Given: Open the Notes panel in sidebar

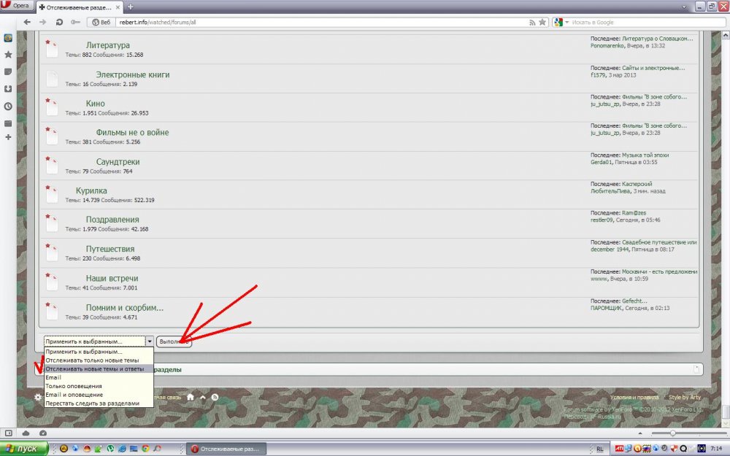Looking at the screenshot, I should (x=8, y=72).
